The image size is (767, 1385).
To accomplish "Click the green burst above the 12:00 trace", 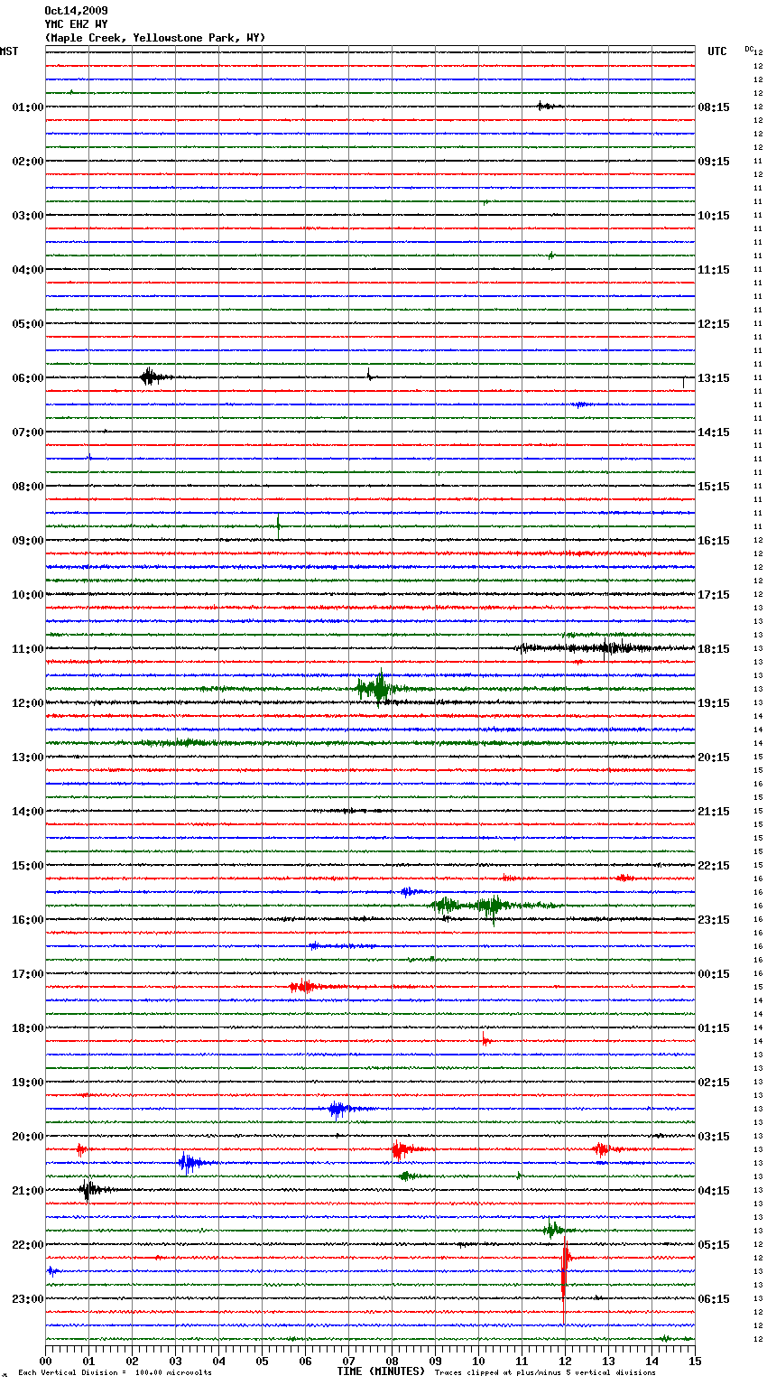I will click(379, 688).
